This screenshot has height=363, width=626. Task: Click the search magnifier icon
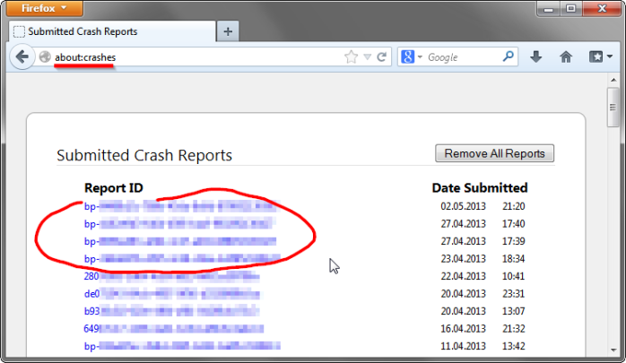coord(509,56)
